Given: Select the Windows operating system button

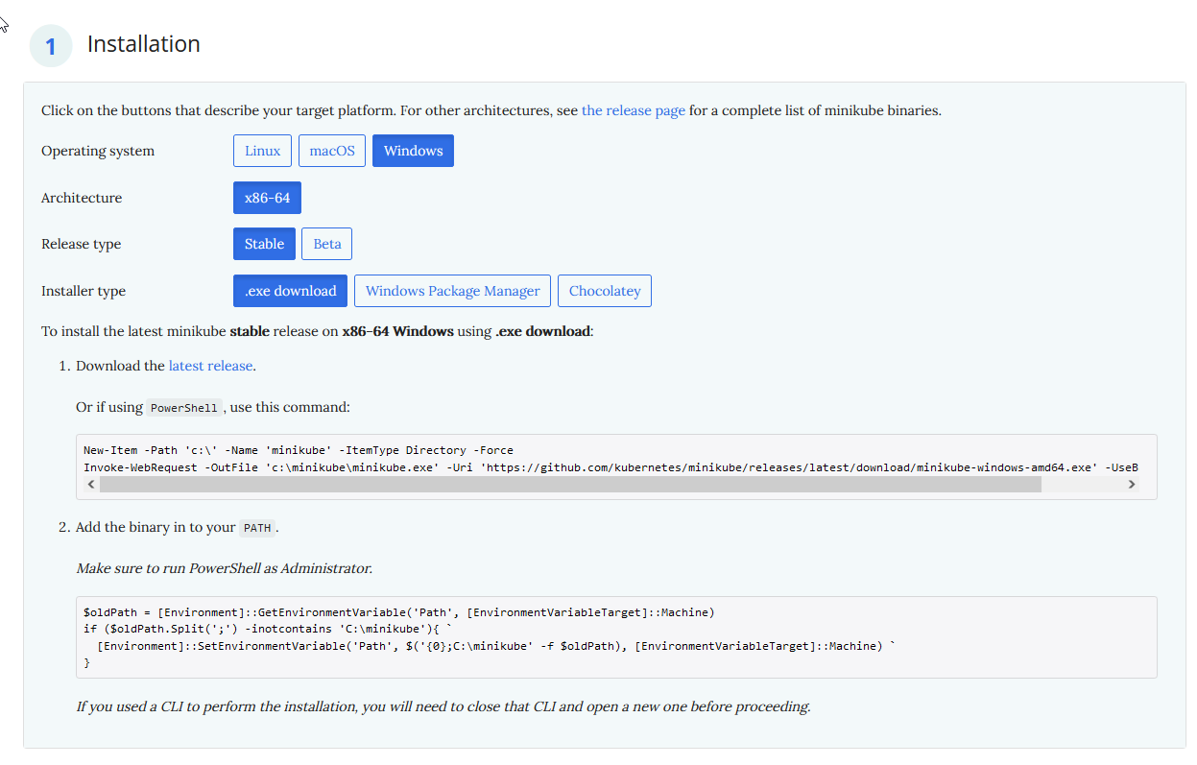Looking at the screenshot, I should [413, 151].
